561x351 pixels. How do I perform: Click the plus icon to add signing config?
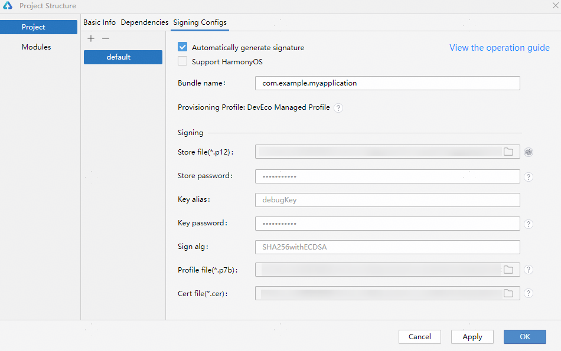[91, 38]
